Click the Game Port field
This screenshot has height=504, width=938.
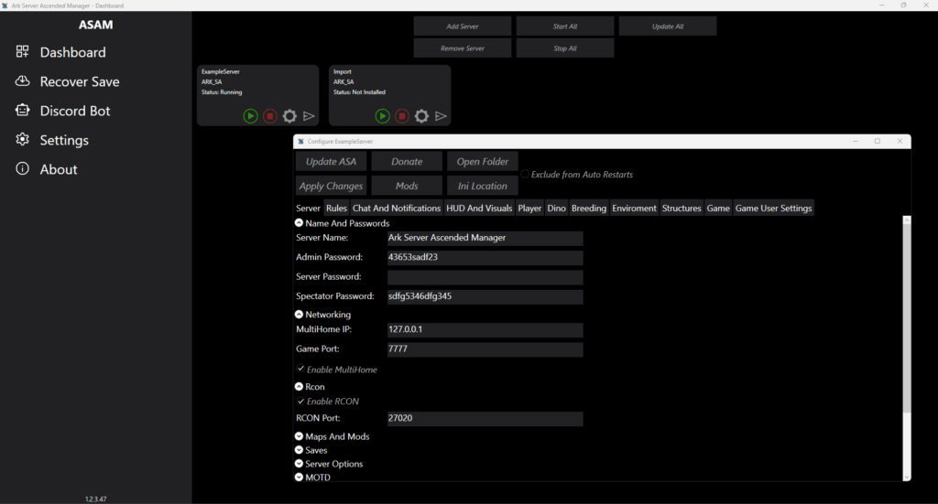pos(485,349)
